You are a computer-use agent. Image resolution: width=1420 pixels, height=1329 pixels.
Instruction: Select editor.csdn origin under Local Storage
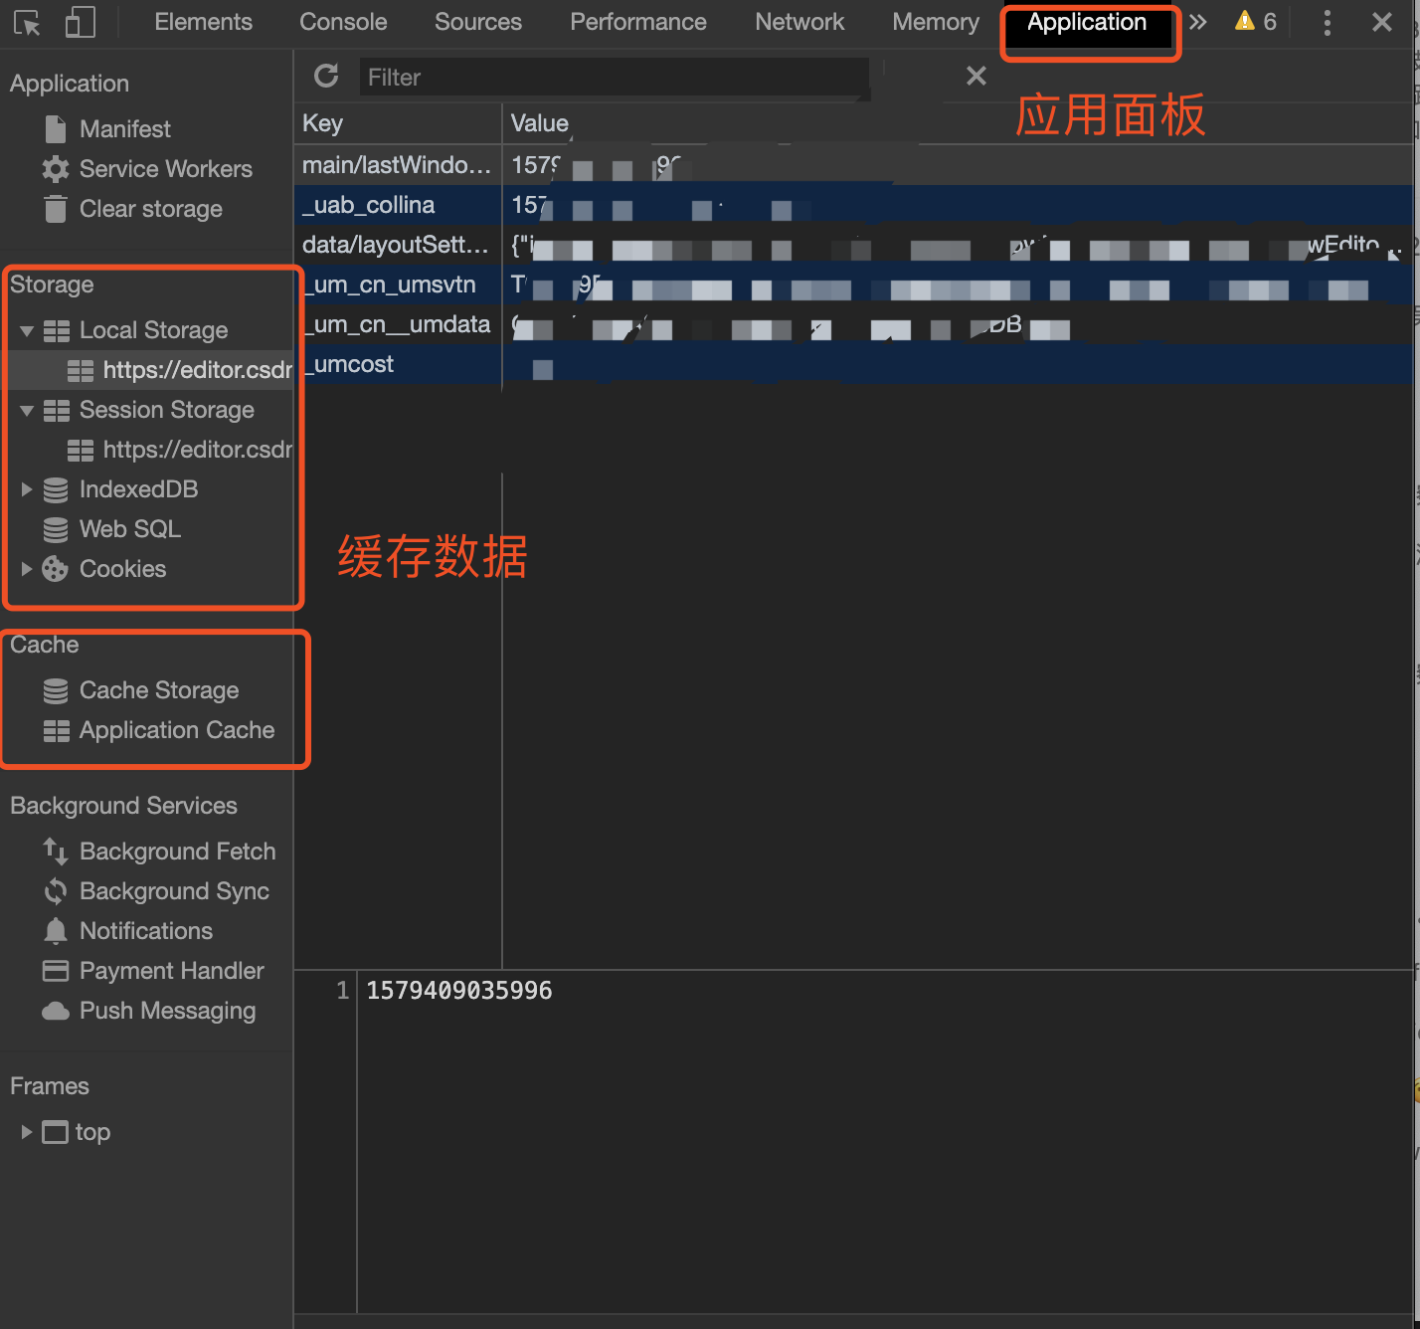point(198,370)
